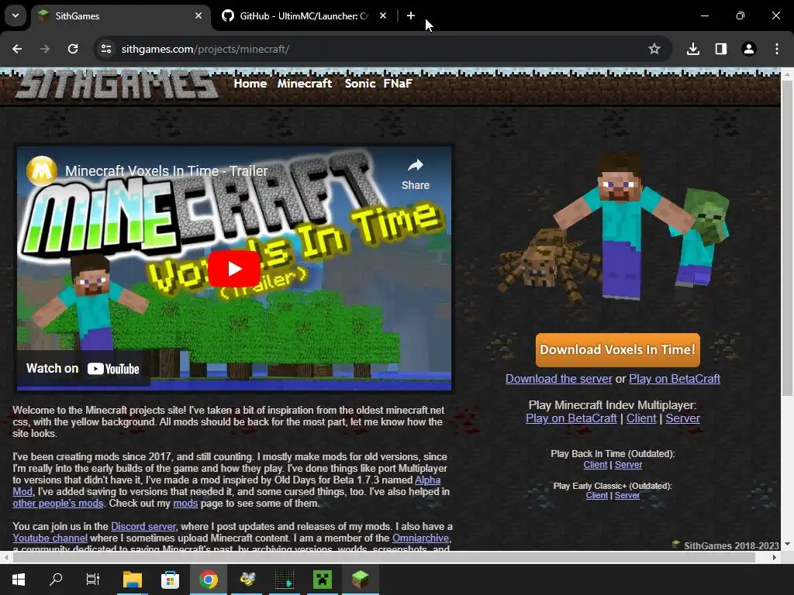
Task: Open the dark terminal-style icon on taskbar
Action: click(x=285, y=580)
